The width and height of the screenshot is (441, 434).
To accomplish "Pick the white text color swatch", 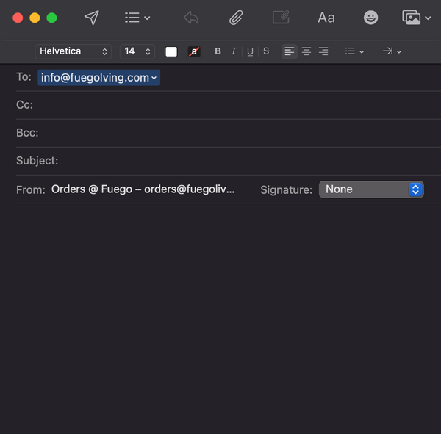I will [171, 51].
